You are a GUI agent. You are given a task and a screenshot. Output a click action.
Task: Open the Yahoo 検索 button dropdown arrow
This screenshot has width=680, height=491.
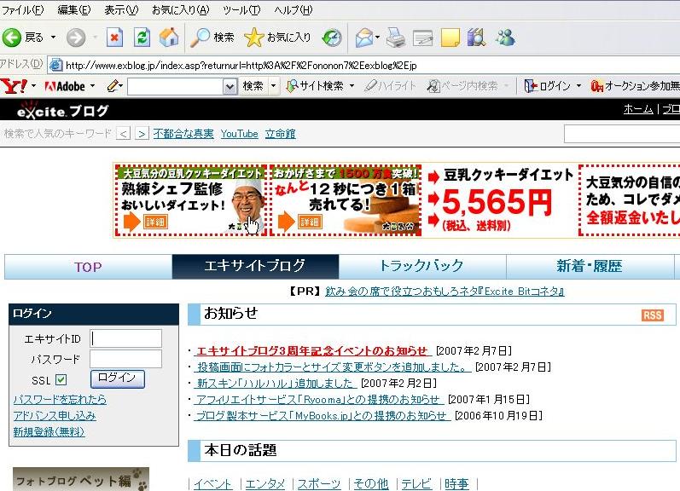(x=273, y=86)
